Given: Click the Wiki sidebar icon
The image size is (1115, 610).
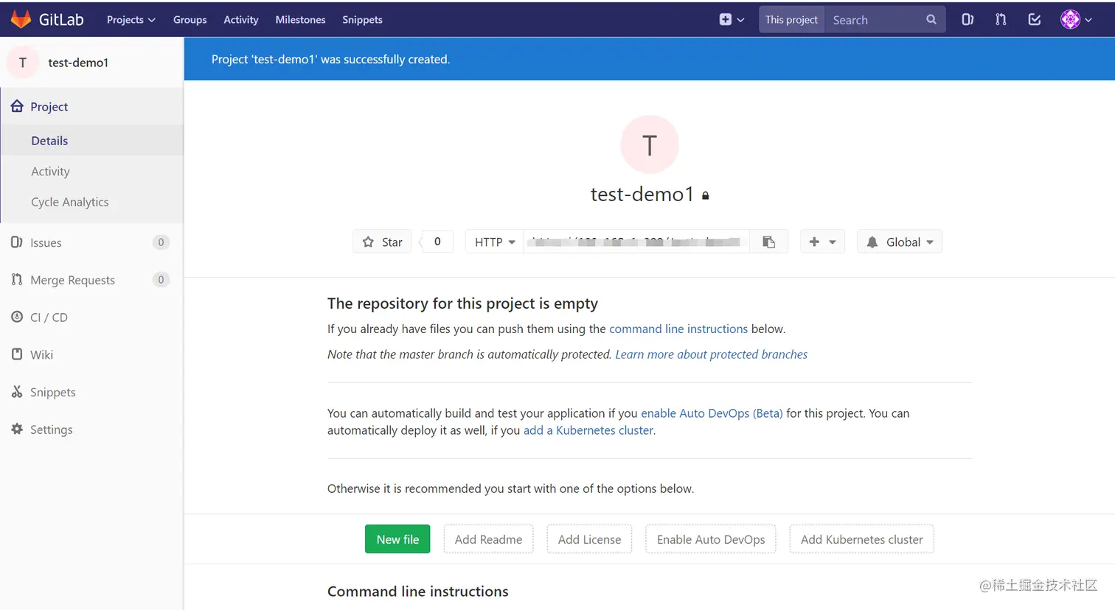Looking at the screenshot, I should 17,354.
